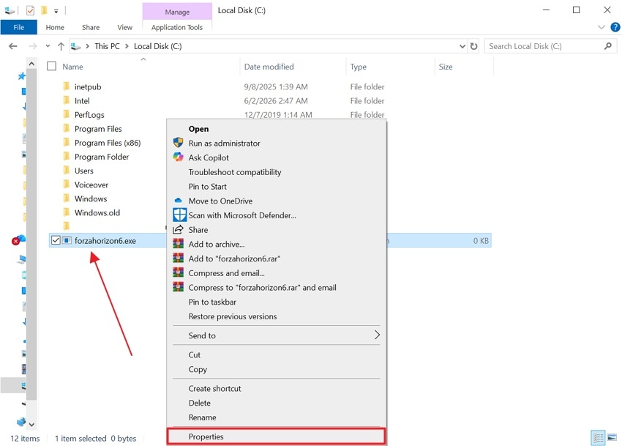Sort by the Type column header
Viewport: 622px width, 446px height.
(390, 67)
